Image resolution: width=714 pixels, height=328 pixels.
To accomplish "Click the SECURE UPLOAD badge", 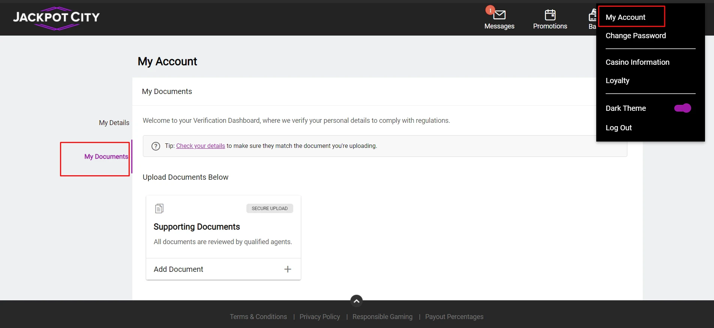I will pos(270,209).
